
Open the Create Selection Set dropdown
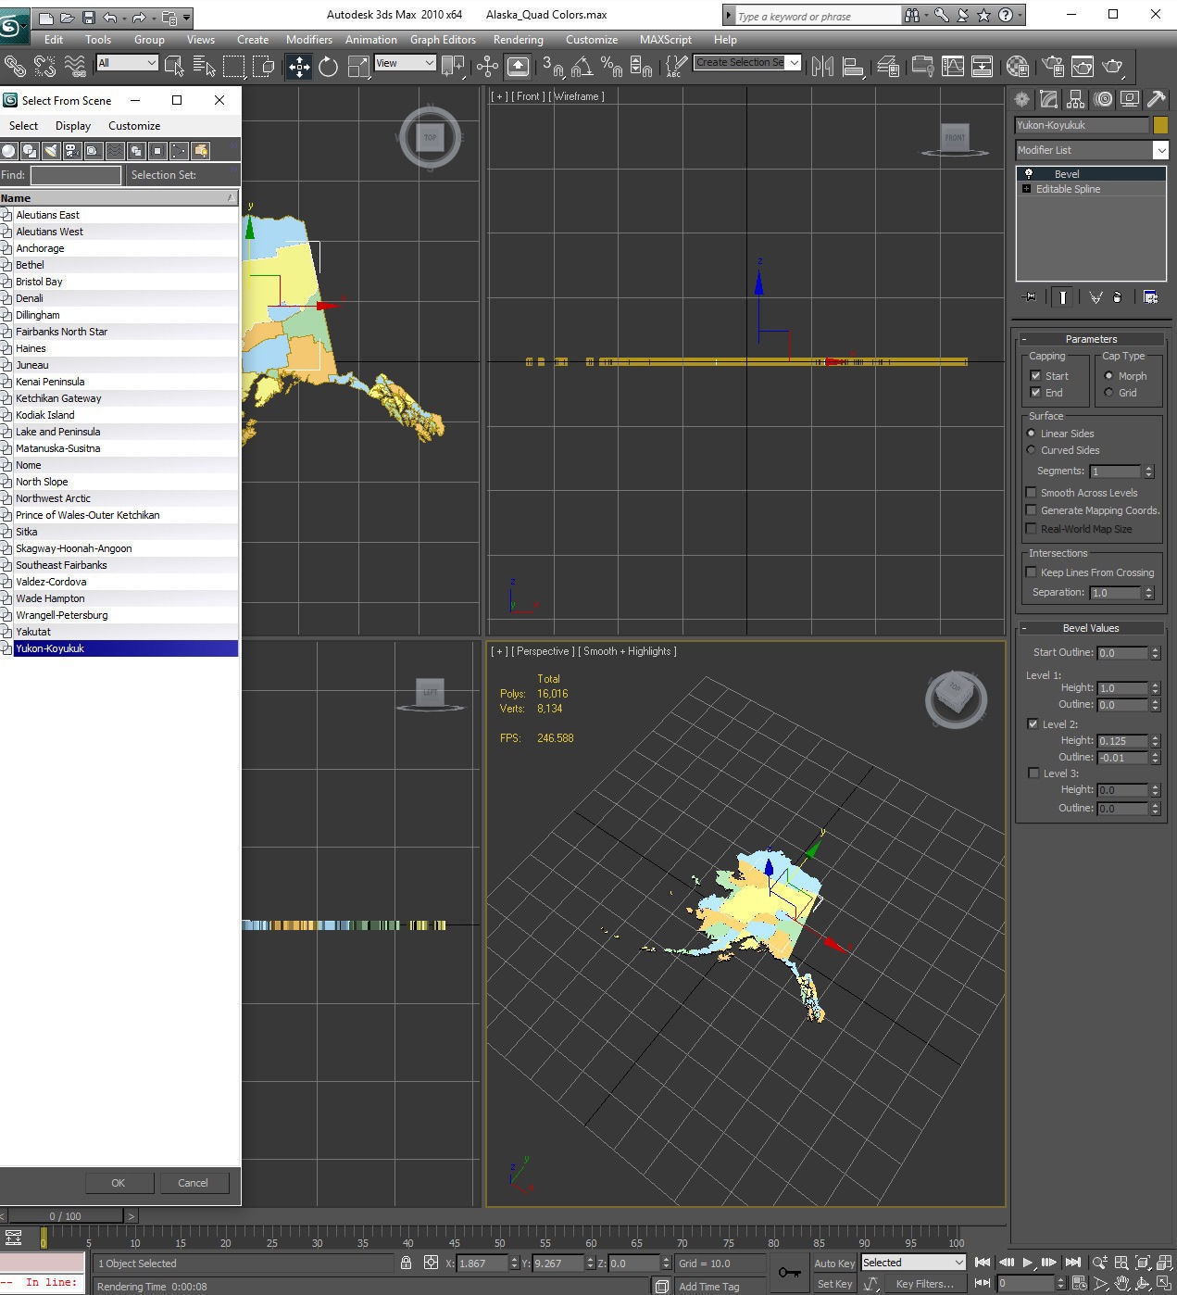click(746, 62)
